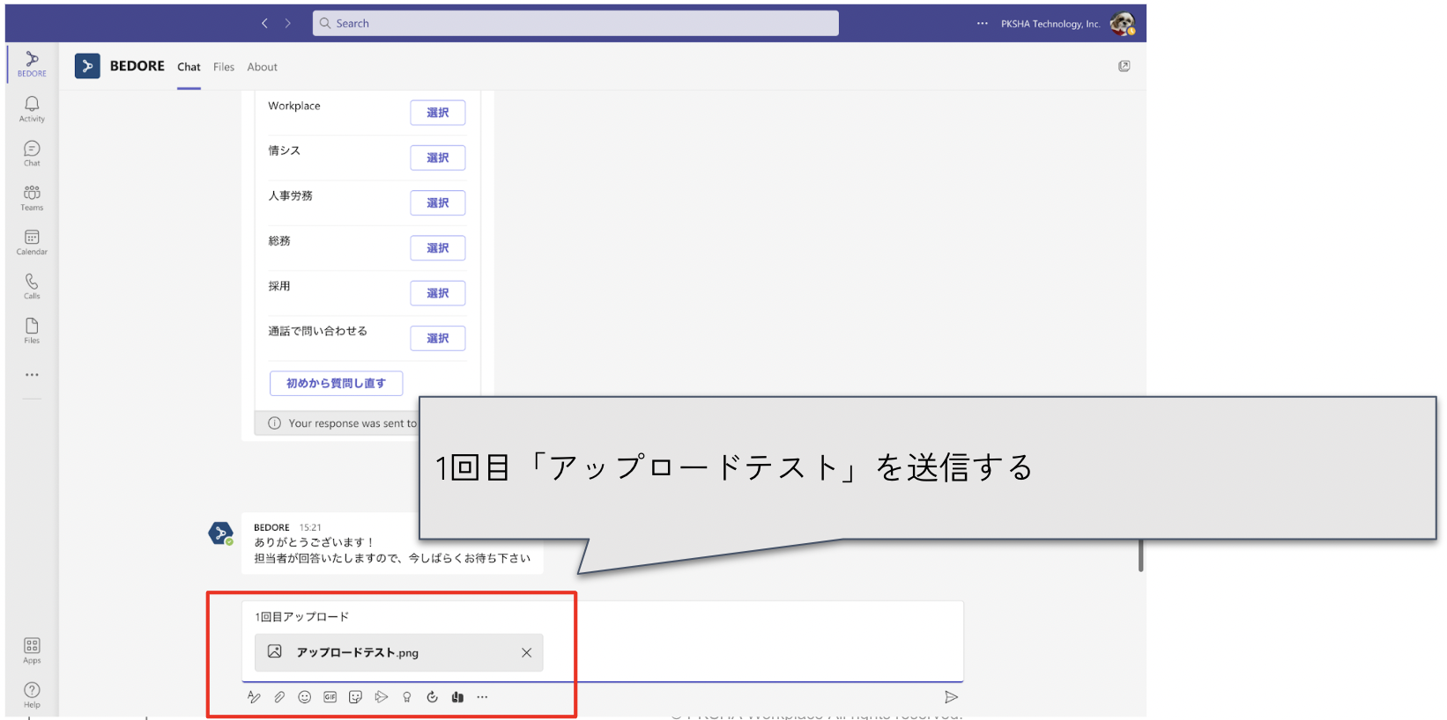The width and height of the screenshot is (1447, 720).
Task: Select the 総務 option
Action: coord(437,248)
